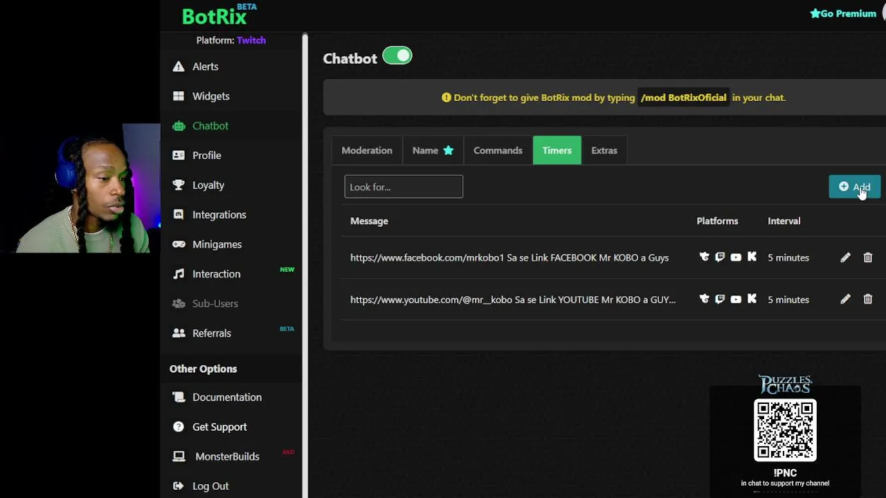The width and height of the screenshot is (886, 498).
Task: Edit the Facebook timer with pencil icon
Action: [845, 257]
